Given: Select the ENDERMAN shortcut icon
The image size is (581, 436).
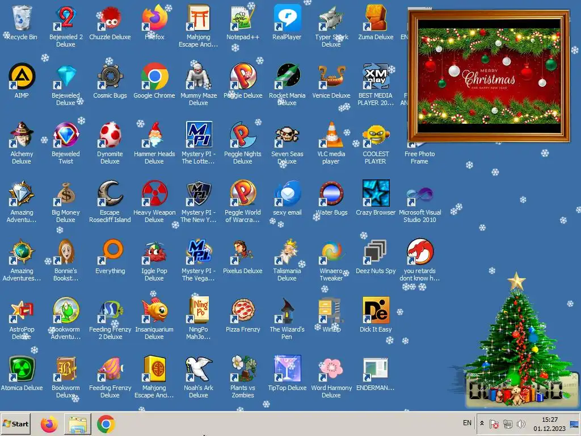Looking at the screenshot, I should pyautogui.click(x=376, y=368).
